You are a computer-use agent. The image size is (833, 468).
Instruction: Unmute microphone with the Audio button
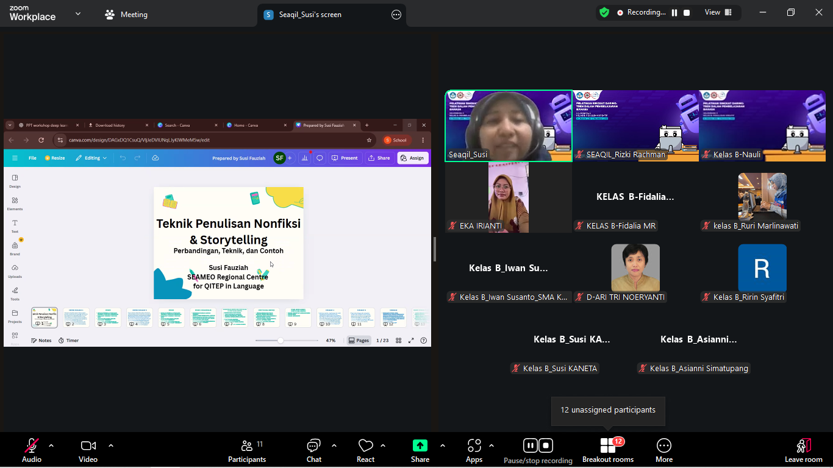point(32,450)
